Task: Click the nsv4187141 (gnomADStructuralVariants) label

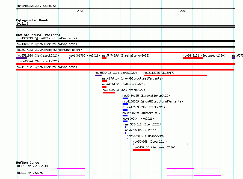Action: coord(47,67)
